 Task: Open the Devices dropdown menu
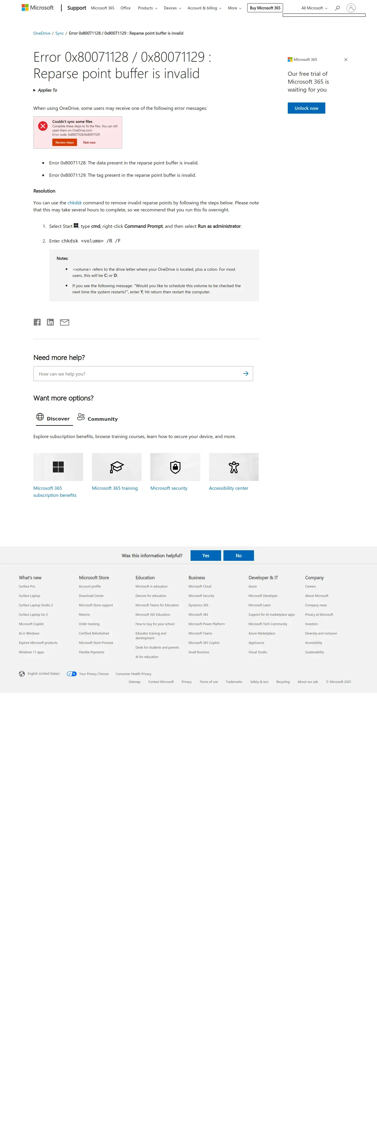tap(172, 8)
